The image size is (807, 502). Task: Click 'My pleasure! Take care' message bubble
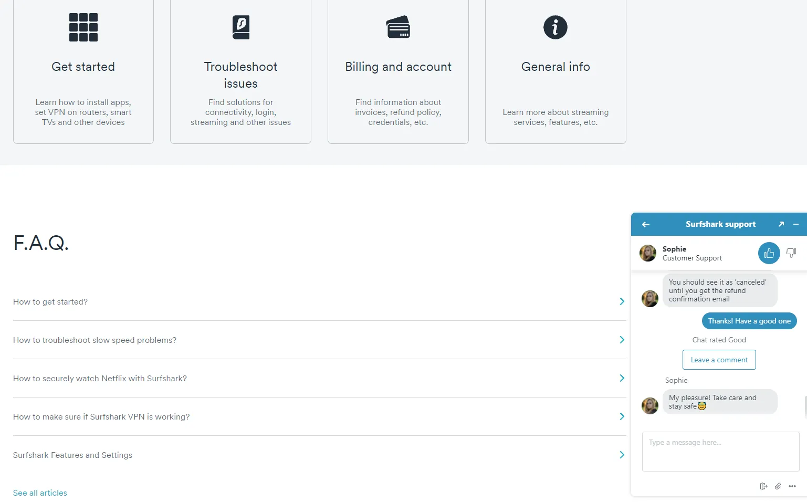coord(720,402)
